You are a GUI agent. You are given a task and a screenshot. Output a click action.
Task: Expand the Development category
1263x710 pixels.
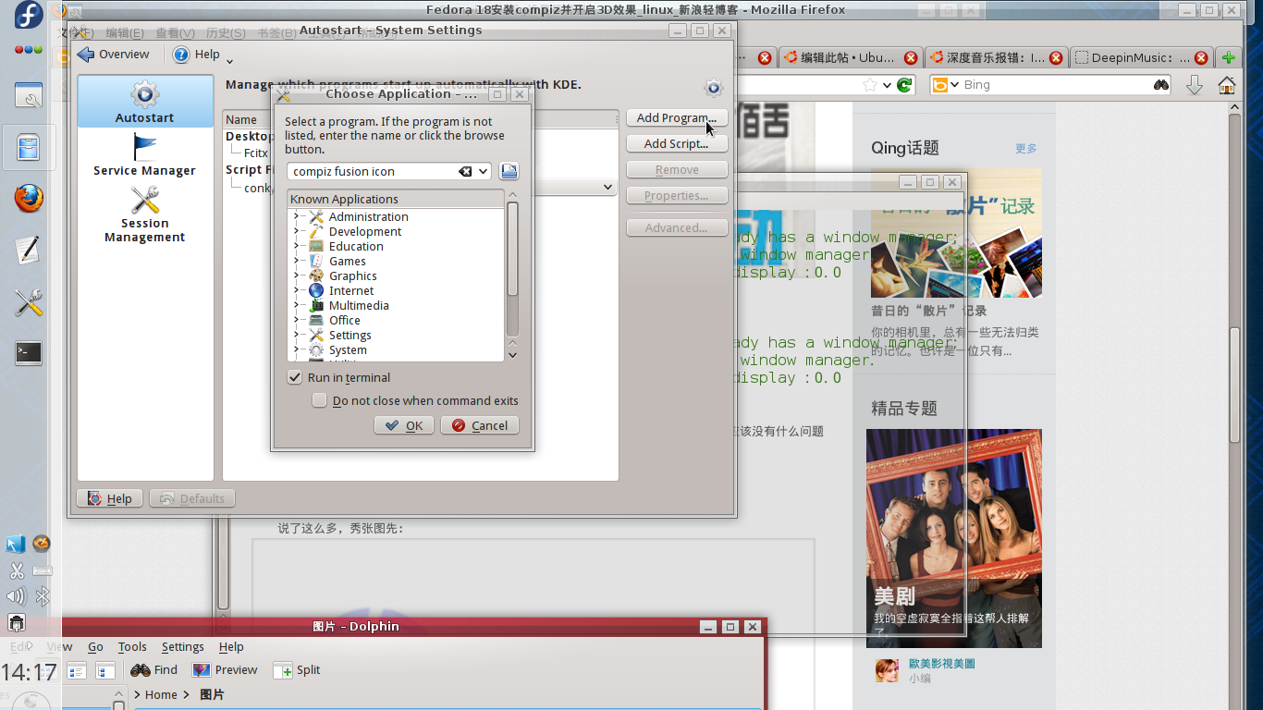(297, 231)
